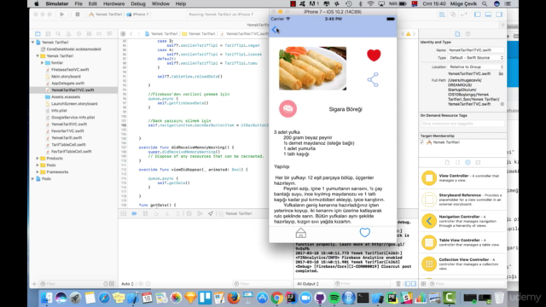Tap the share icon below the heart
The width and height of the screenshot is (546, 307).
pos(373,79)
